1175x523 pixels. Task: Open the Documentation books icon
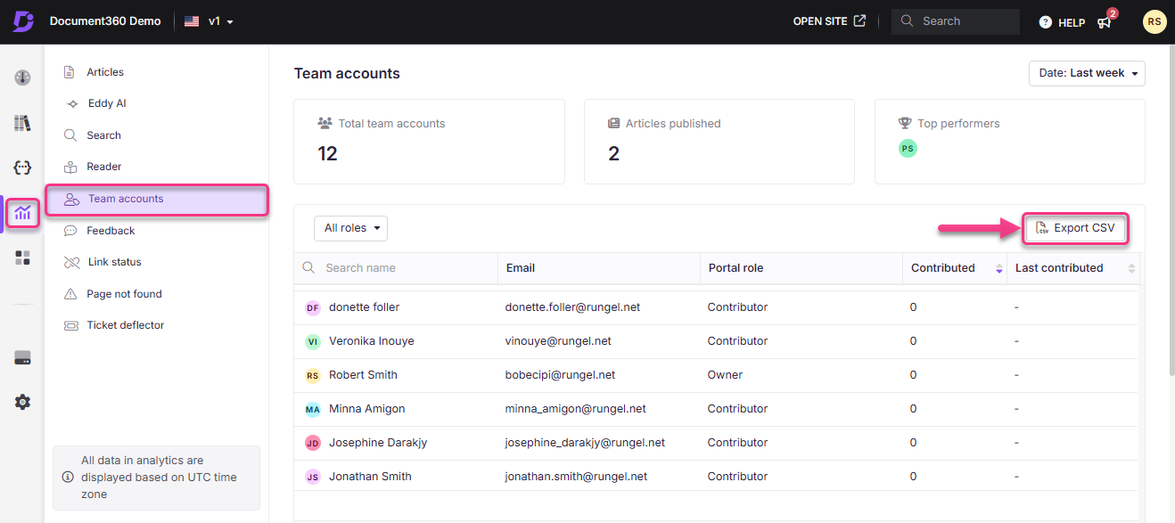coord(21,122)
